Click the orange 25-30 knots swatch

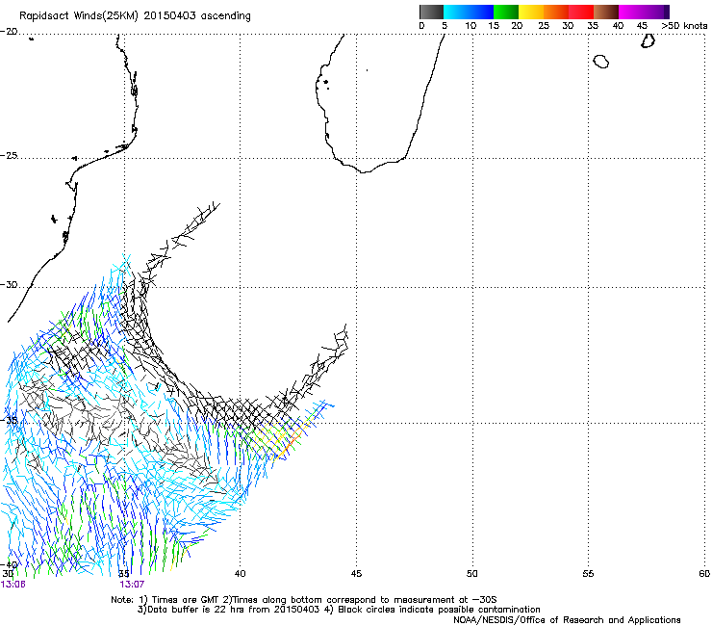556,12
